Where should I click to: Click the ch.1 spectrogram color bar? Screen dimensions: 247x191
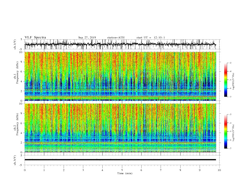coord(225,80)
